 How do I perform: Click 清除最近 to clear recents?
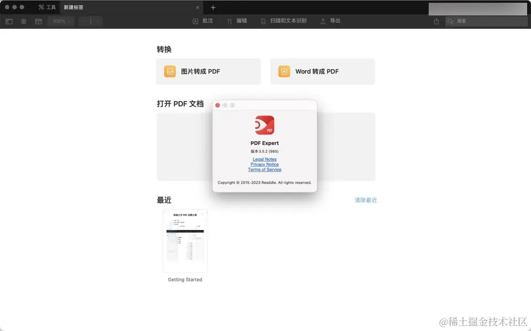366,200
